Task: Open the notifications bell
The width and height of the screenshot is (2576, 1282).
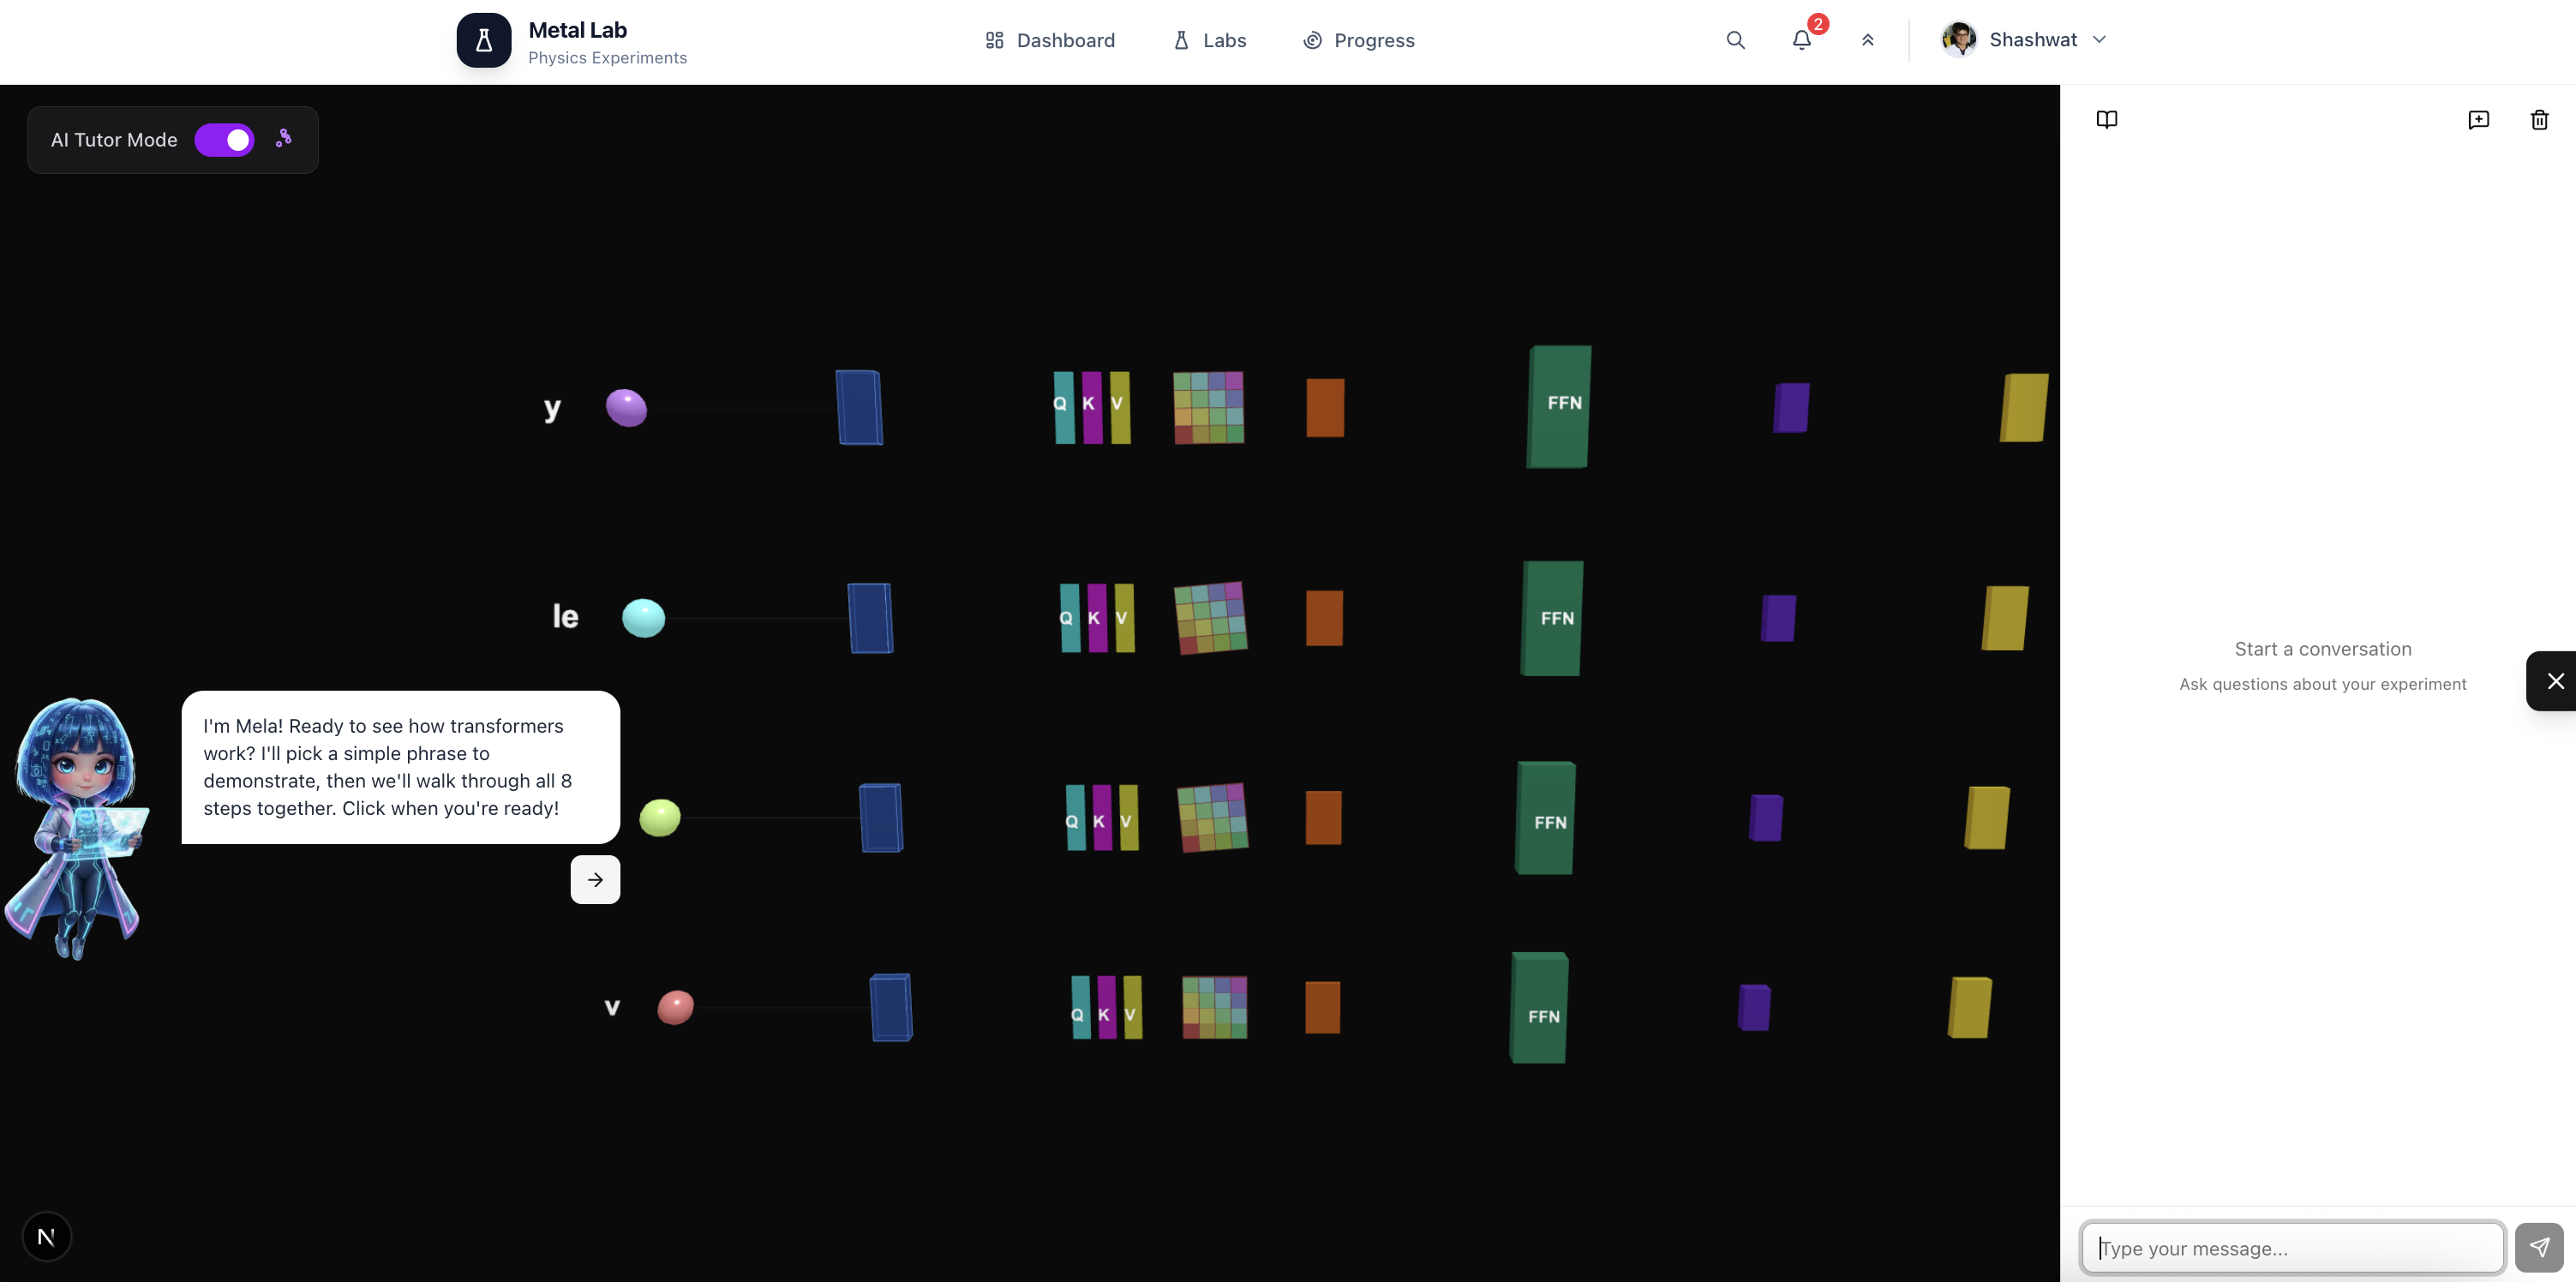Action: point(1801,40)
